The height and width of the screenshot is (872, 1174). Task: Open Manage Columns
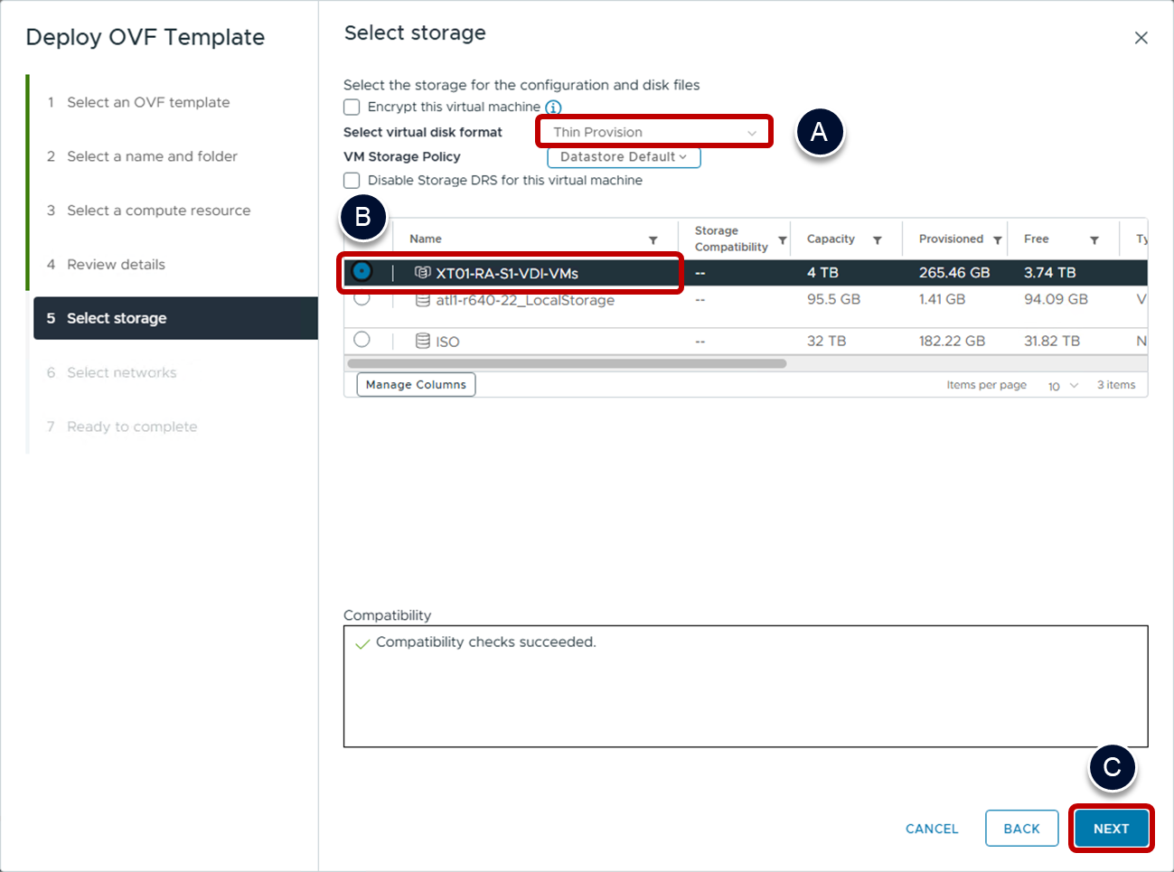click(416, 385)
